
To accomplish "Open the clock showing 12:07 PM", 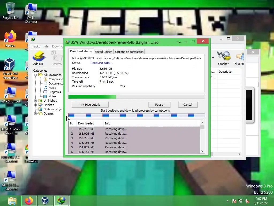I will (261, 201).
